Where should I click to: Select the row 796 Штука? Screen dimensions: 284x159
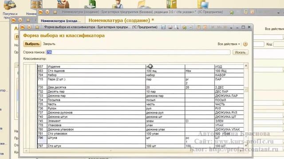(140, 140)
